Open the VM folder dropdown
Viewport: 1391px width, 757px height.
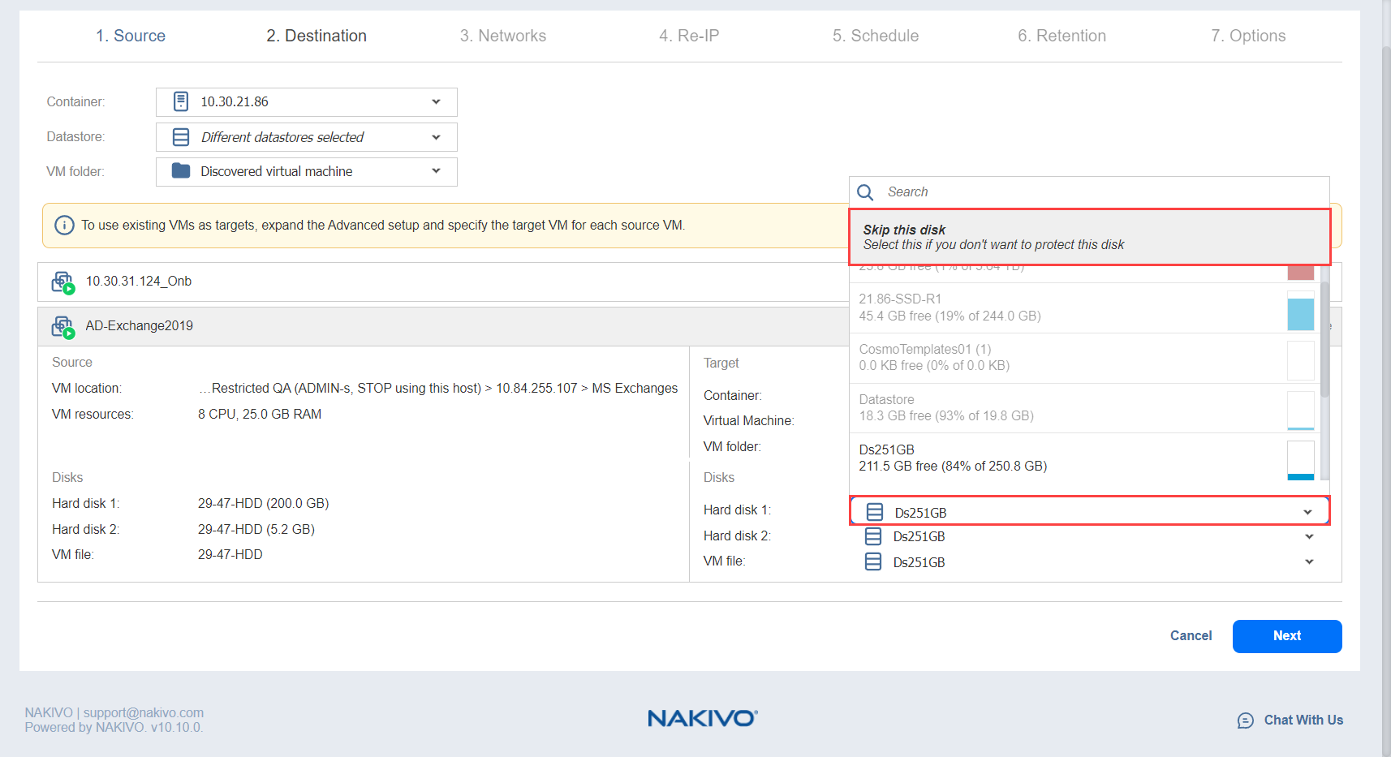click(306, 172)
